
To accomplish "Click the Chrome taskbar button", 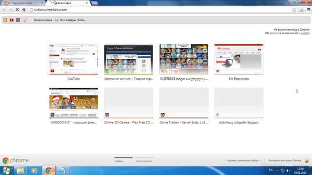I will pos(48,171).
